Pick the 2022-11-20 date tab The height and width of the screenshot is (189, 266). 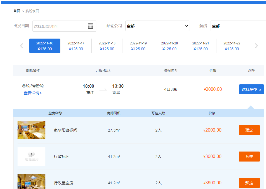click(169, 46)
